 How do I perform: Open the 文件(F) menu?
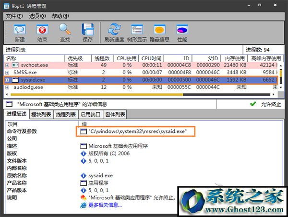pos(14,16)
